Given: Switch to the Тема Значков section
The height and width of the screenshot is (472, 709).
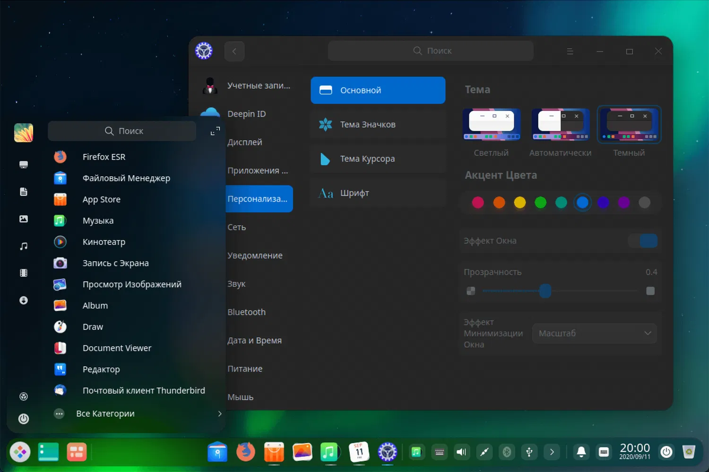Looking at the screenshot, I should point(378,124).
